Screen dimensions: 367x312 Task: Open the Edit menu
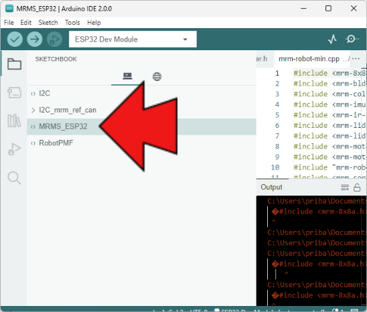(x=25, y=23)
